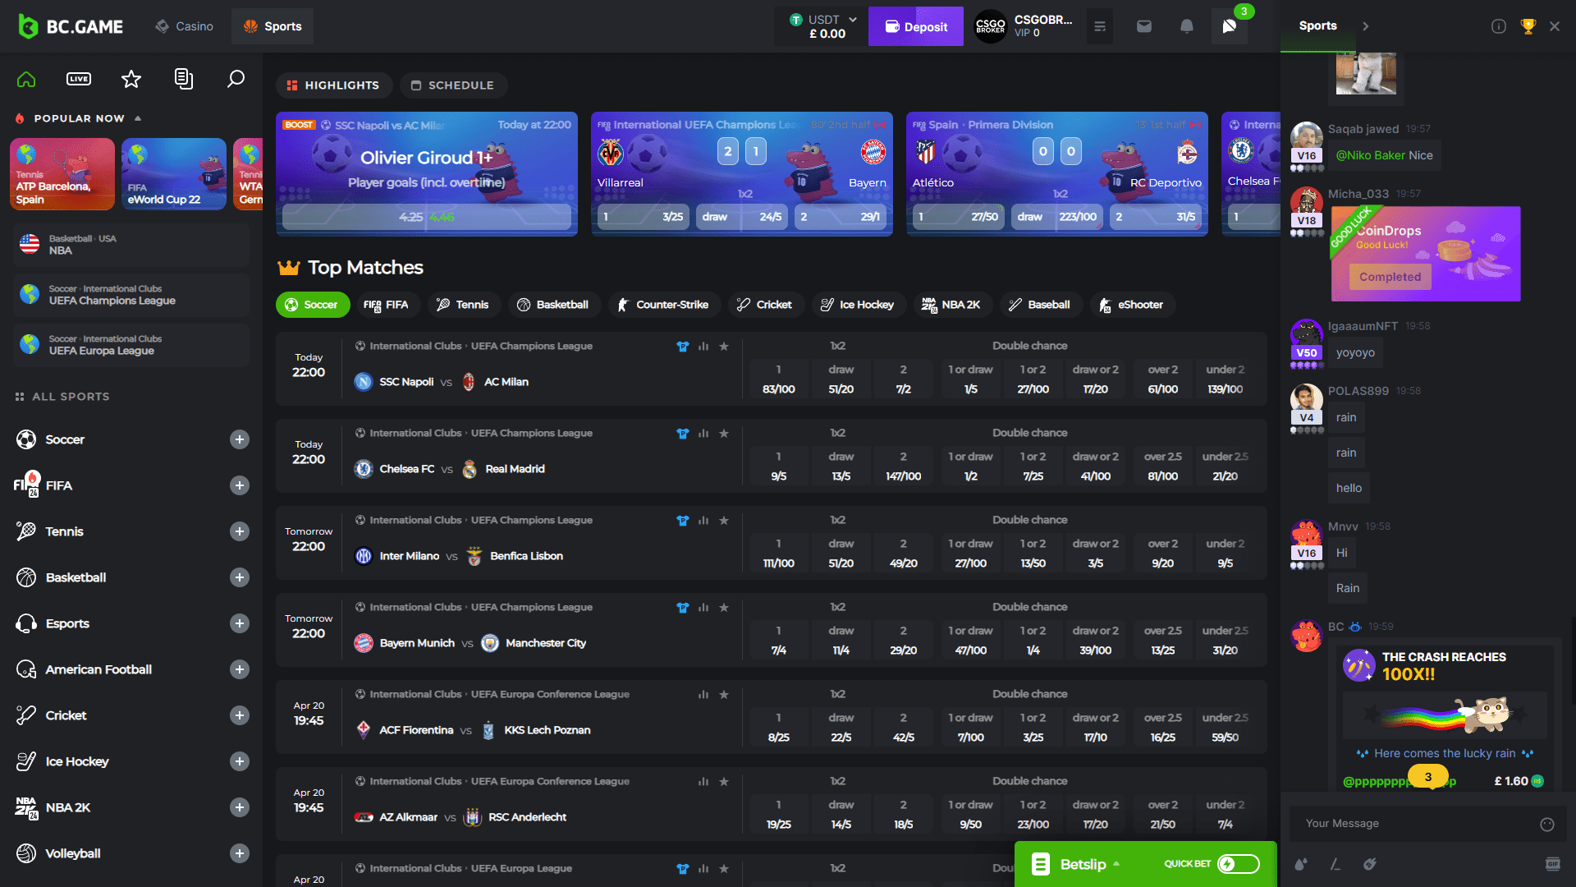1576x887 pixels.
Task: Open the bet history slips icon
Action: pos(184,79)
